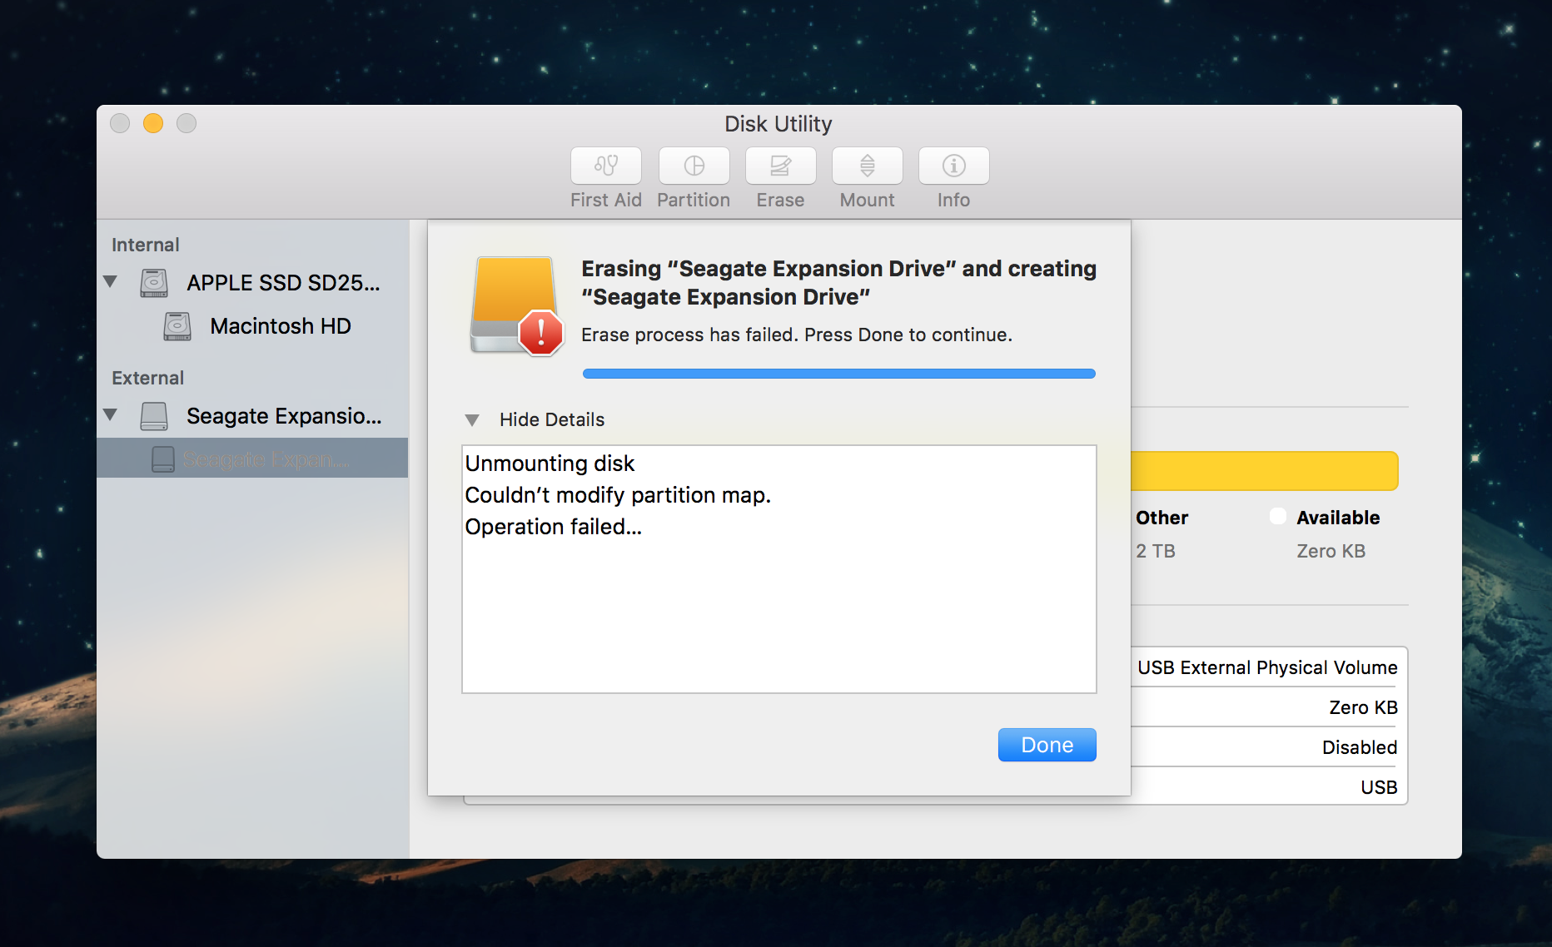Collapse the Hide Details triangle
The width and height of the screenshot is (1552, 947).
pos(472,420)
